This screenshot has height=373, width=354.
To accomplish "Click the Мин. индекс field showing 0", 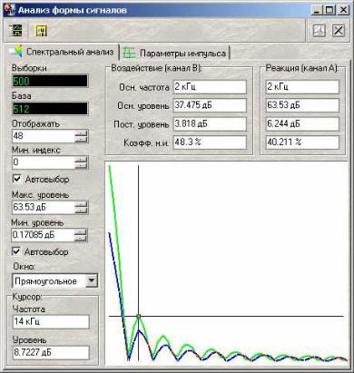I will point(44,162).
